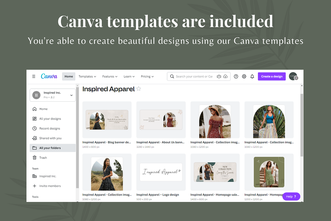This screenshot has height=221, width=331.
Task: Select Trash text in the sidebar
Action: point(43,158)
